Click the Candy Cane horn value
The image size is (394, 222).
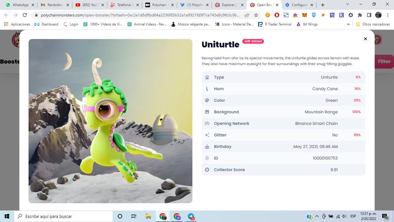pyautogui.click(x=325, y=89)
